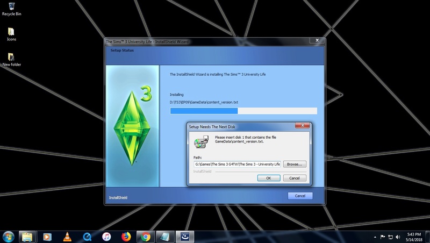Open the Recycle Bin desktop icon
Screen dimensions: 430x243
click(x=11, y=9)
